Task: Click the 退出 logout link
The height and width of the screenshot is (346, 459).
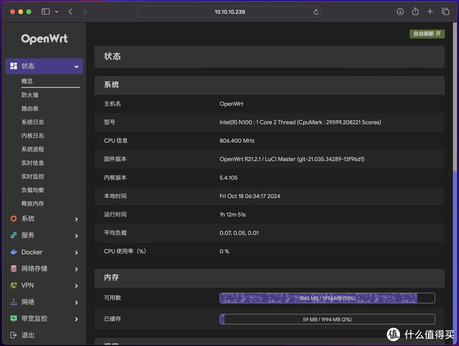Action: pyautogui.click(x=28, y=335)
